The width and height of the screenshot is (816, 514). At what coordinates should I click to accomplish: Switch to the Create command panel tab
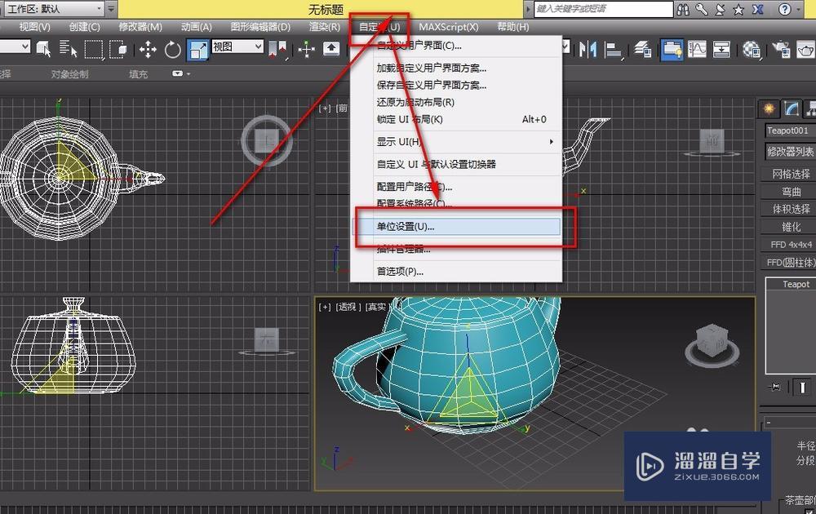click(x=769, y=109)
